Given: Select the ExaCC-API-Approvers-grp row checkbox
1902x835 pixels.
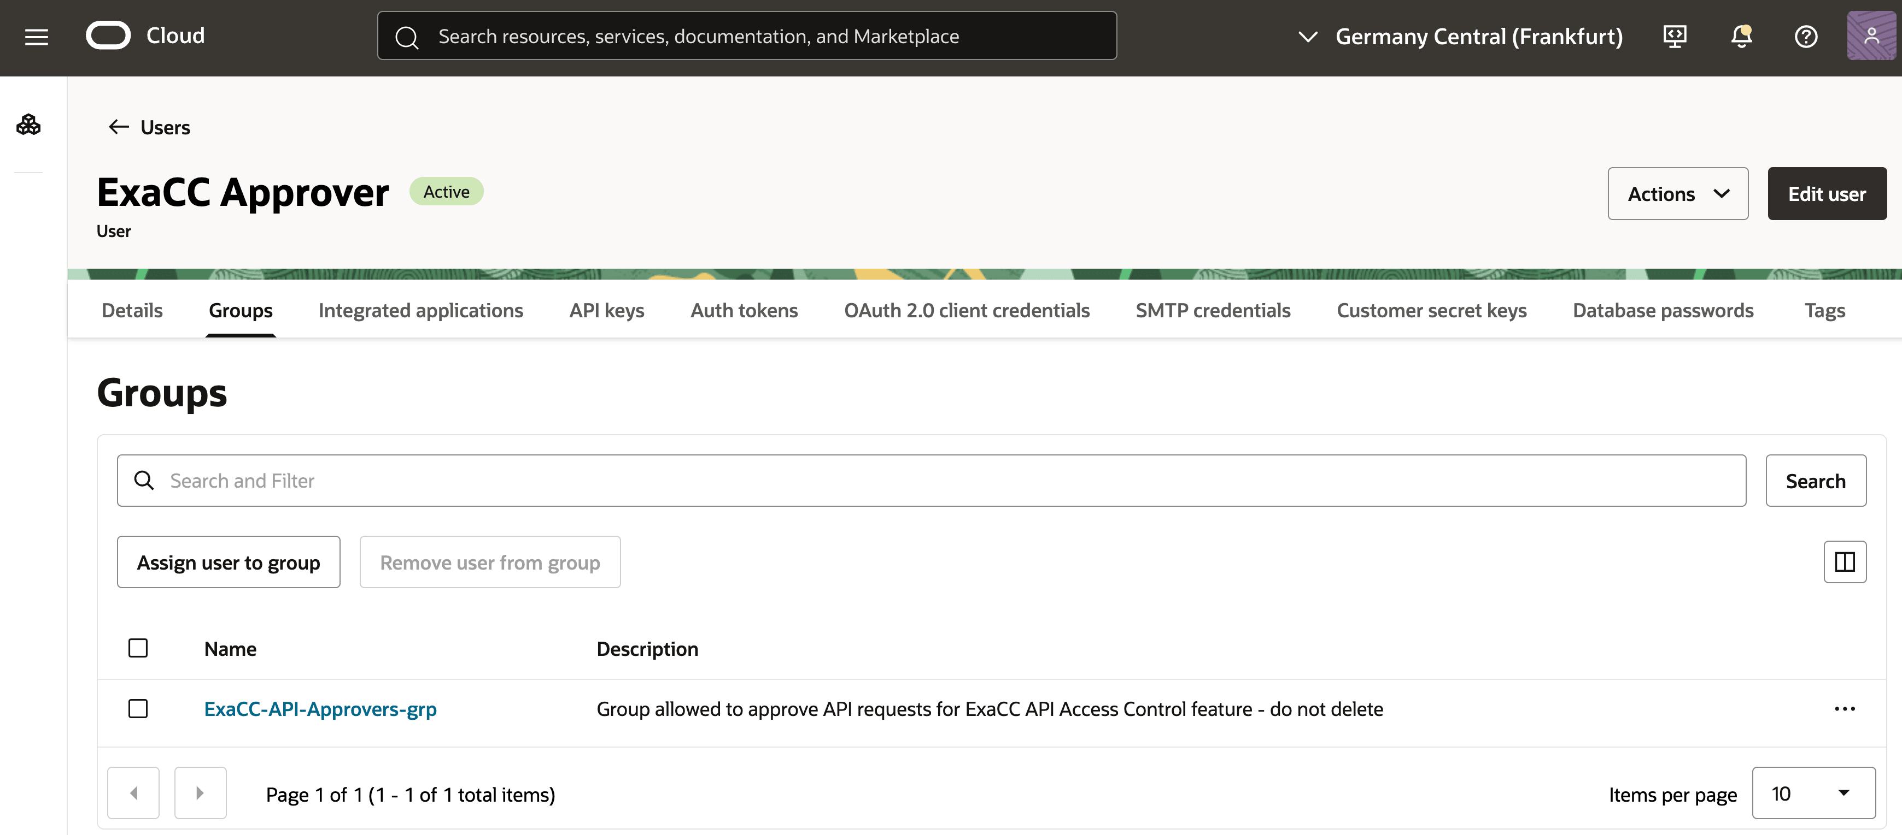Looking at the screenshot, I should tap(138, 709).
